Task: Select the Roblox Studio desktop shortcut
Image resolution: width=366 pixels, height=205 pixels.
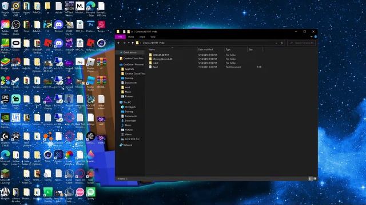Action: [x=90, y=84]
